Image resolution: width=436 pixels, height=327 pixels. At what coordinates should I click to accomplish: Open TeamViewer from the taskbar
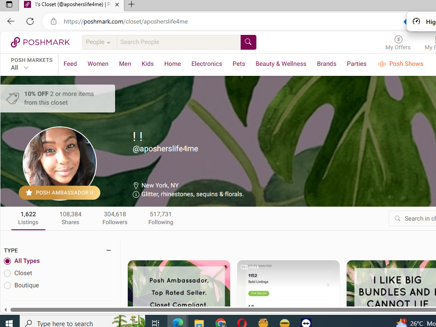click(x=306, y=323)
